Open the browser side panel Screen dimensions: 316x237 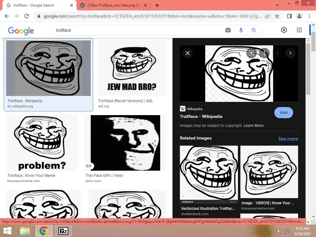pos(289,16)
